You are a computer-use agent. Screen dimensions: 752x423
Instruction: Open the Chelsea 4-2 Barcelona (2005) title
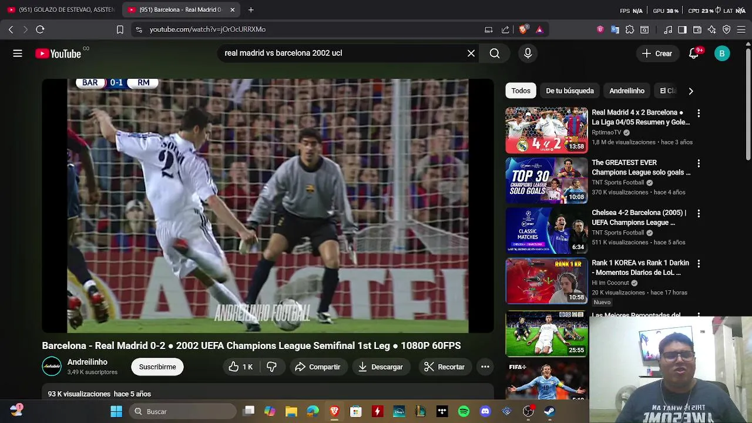[639, 217]
